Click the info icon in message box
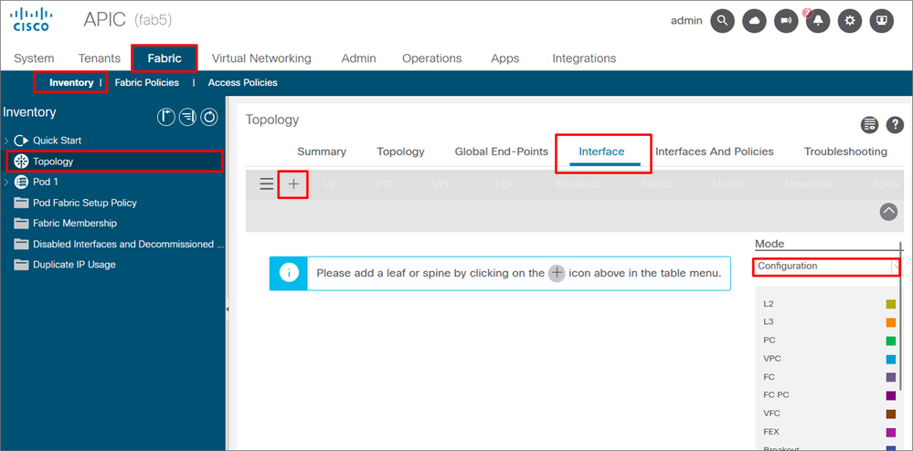The width and height of the screenshot is (913, 451). pos(289,273)
